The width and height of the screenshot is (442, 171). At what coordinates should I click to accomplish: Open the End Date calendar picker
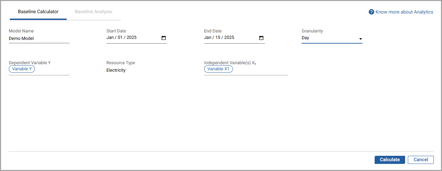point(261,38)
